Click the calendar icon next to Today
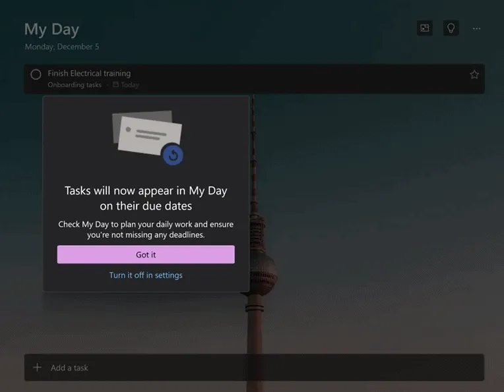Image resolution: width=504 pixels, height=392 pixels. [115, 85]
